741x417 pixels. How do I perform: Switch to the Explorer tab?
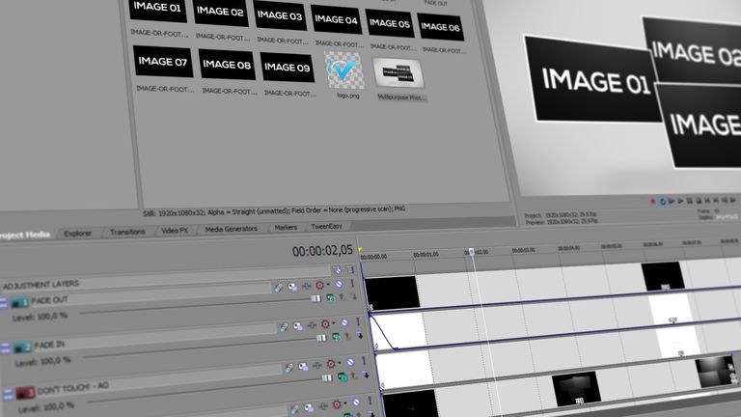pyautogui.click(x=78, y=233)
